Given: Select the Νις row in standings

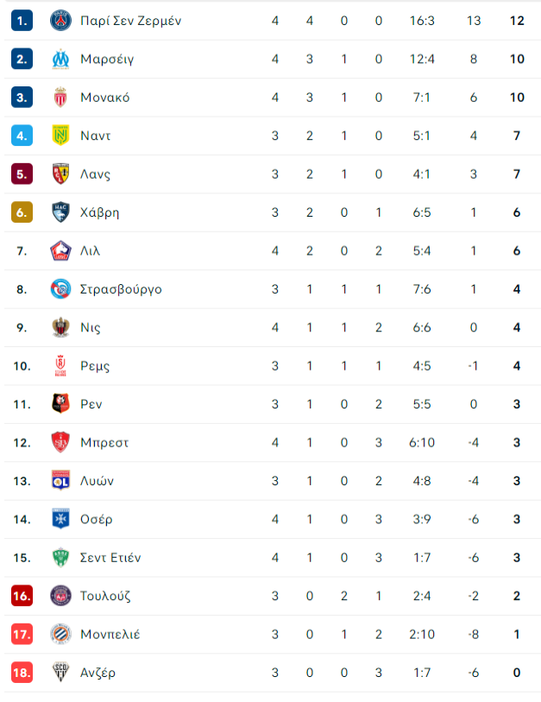Looking at the screenshot, I should [273, 328].
